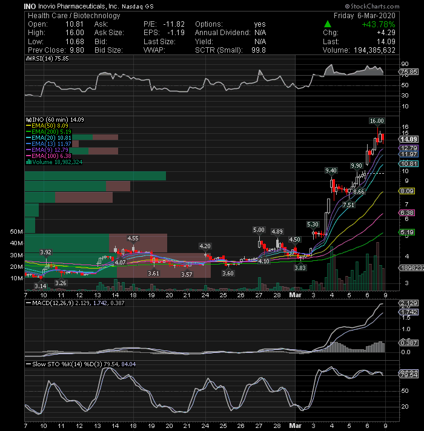
Task: Click the cyan EMA(20) 10.81 legend entry
Action: click(x=48, y=137)
